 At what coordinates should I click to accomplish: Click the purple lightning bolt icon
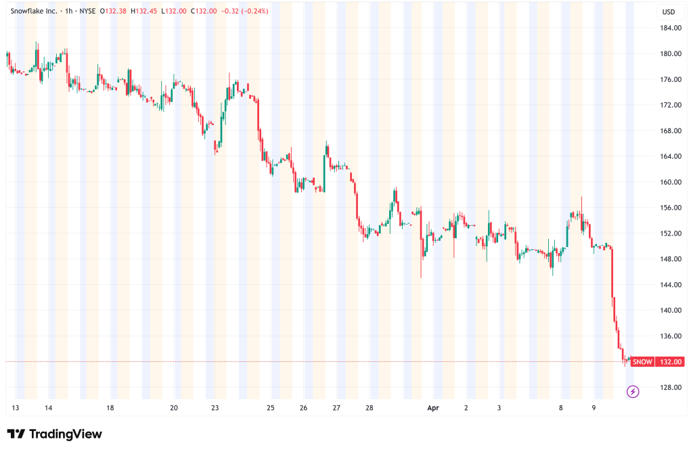[632, 391]
